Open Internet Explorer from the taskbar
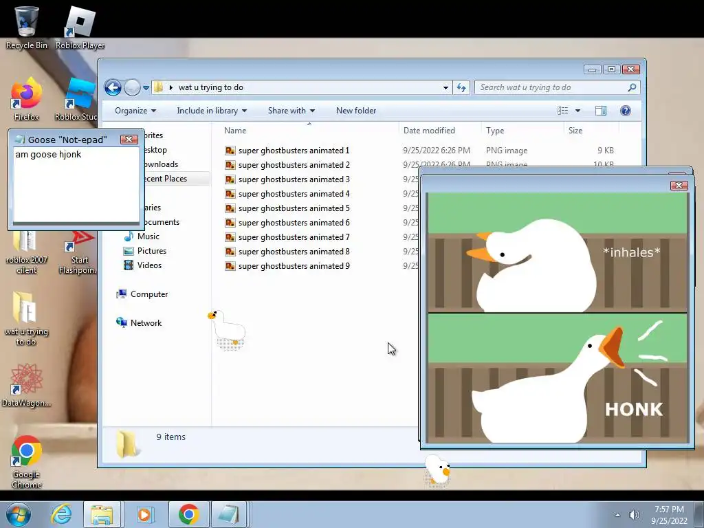The image size is (704, 528). [x=61, y=514]
